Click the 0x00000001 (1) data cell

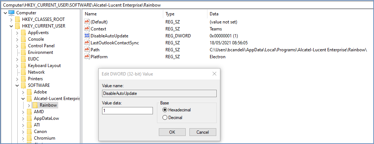point(224,36)
